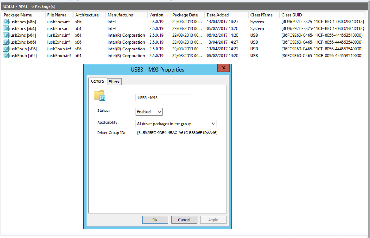Select the iusb3hcs [x64] package name
Viewport: 370px width, 238px height.
23,28
